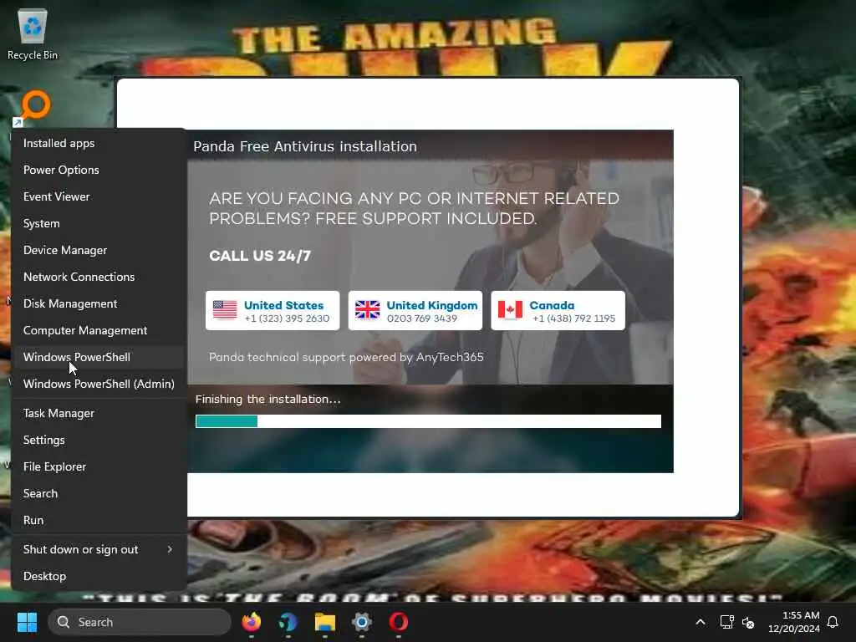Open the Windows Start button
Viewport: 856px width, 642px height.
pyautogui.click(x=27, y=622)
